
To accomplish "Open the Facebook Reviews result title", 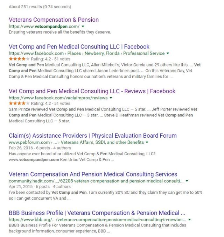I will [x=92, y=91].
